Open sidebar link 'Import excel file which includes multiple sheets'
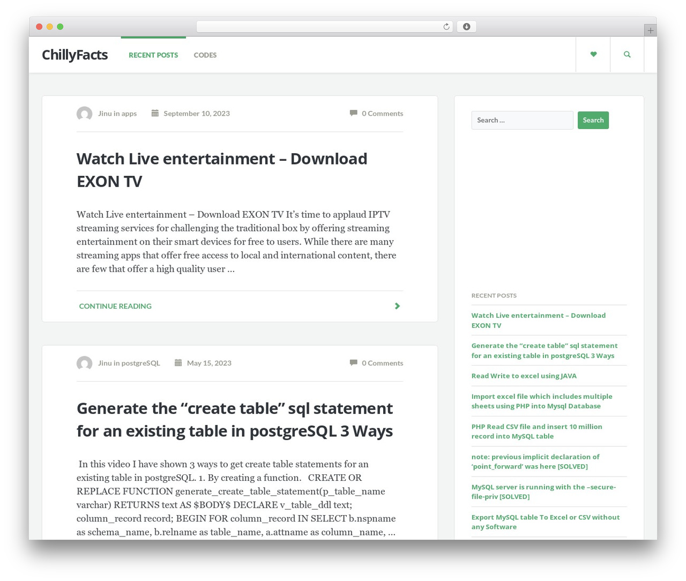 542,401
